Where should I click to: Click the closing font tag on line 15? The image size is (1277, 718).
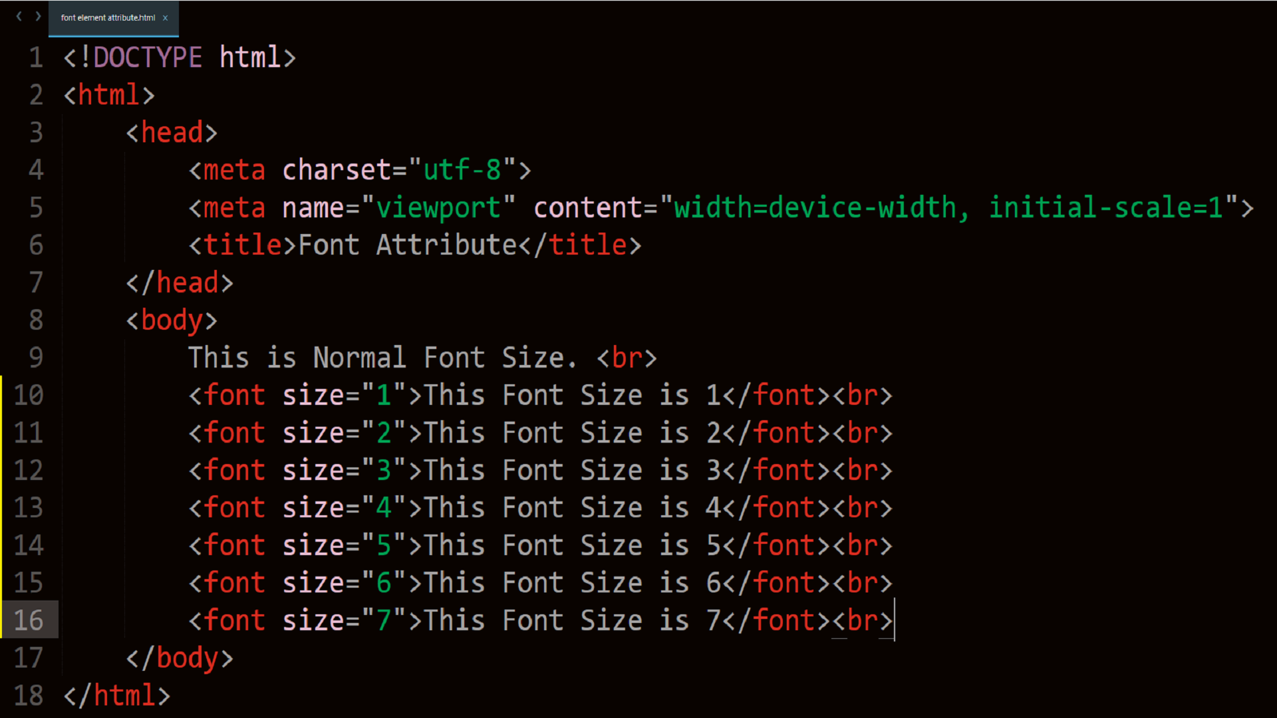pyautogui.click(x=776, y=583)
